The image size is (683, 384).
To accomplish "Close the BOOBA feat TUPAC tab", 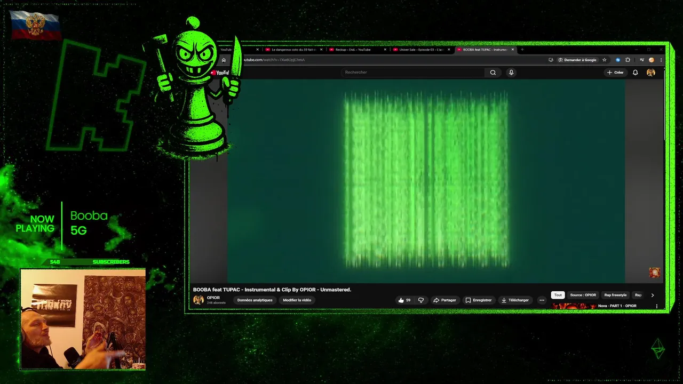I will (x=513, y=50).
